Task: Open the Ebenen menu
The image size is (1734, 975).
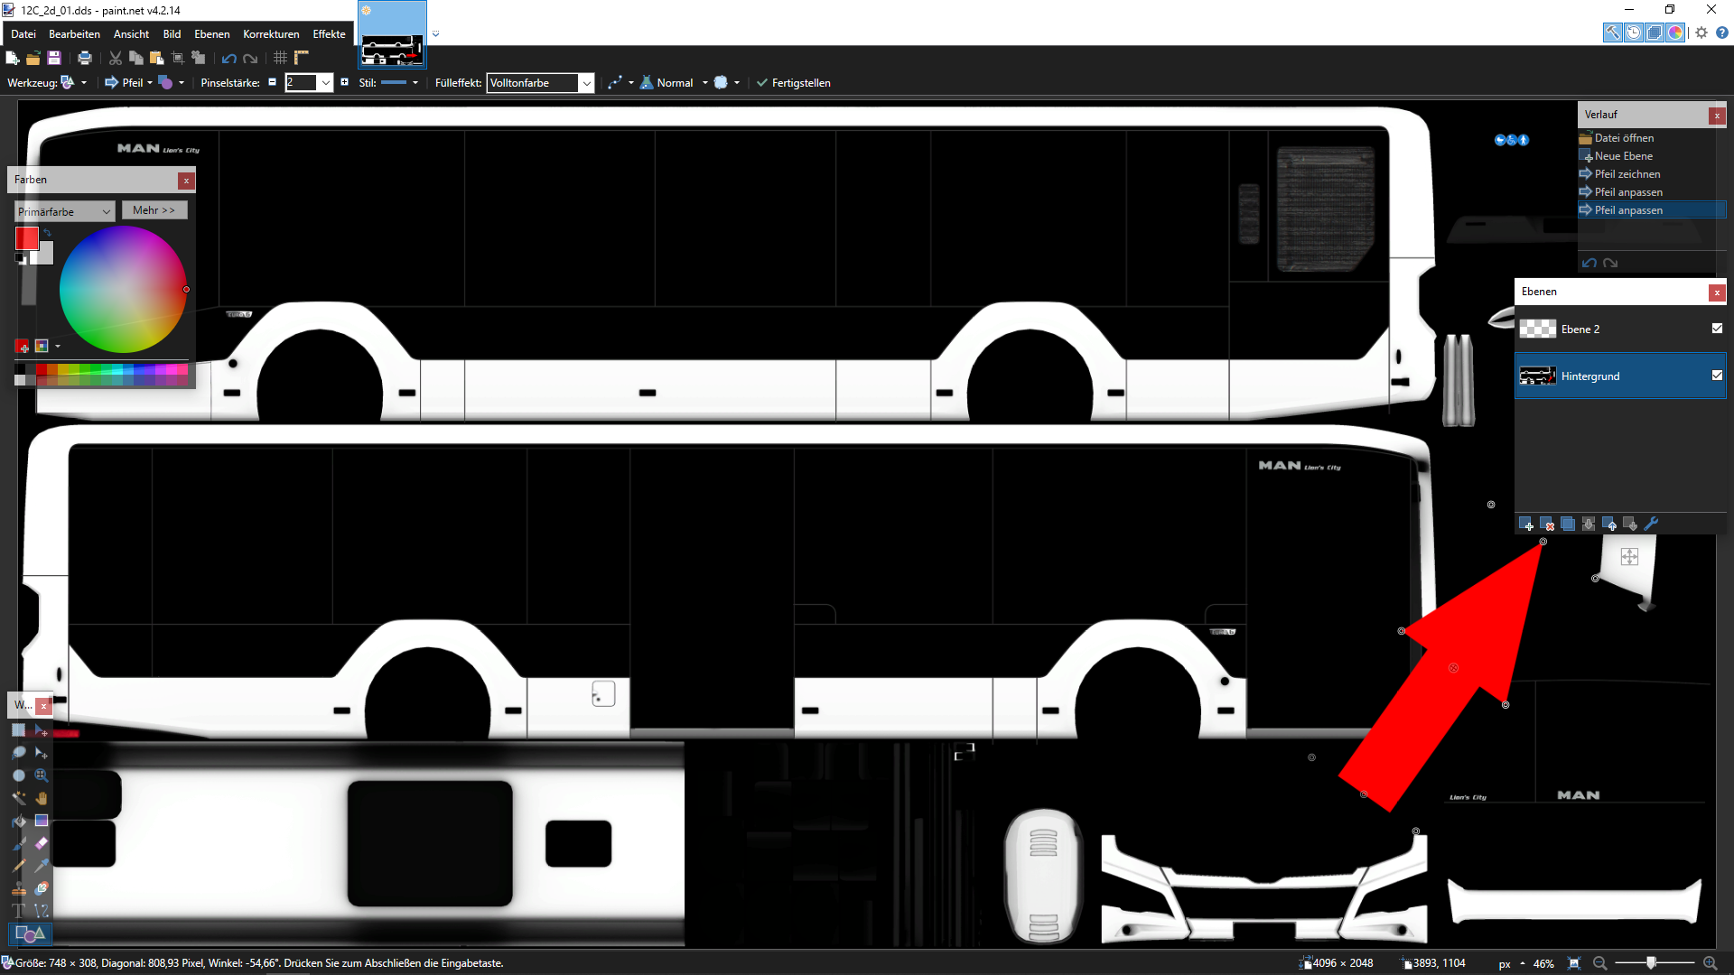Action: 211,34
